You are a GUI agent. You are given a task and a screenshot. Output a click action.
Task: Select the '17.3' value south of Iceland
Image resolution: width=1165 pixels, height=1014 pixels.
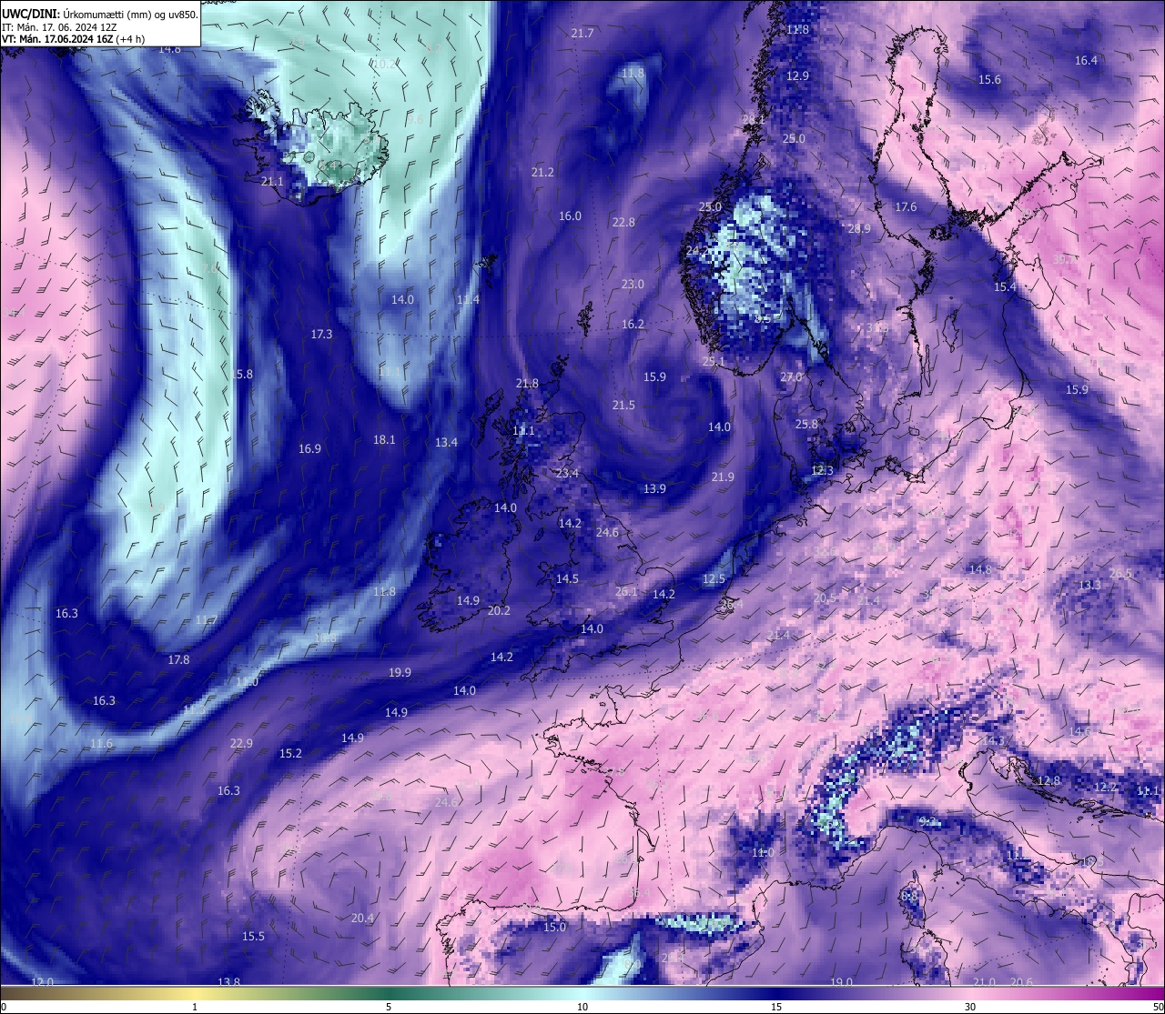pos(321,335)
